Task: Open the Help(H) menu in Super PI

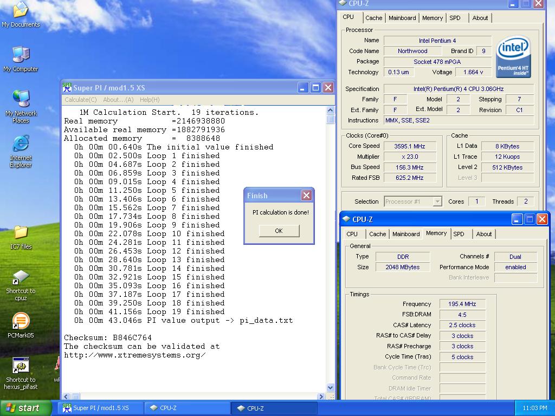Action: pyautogui.click(x=150, y=100)
